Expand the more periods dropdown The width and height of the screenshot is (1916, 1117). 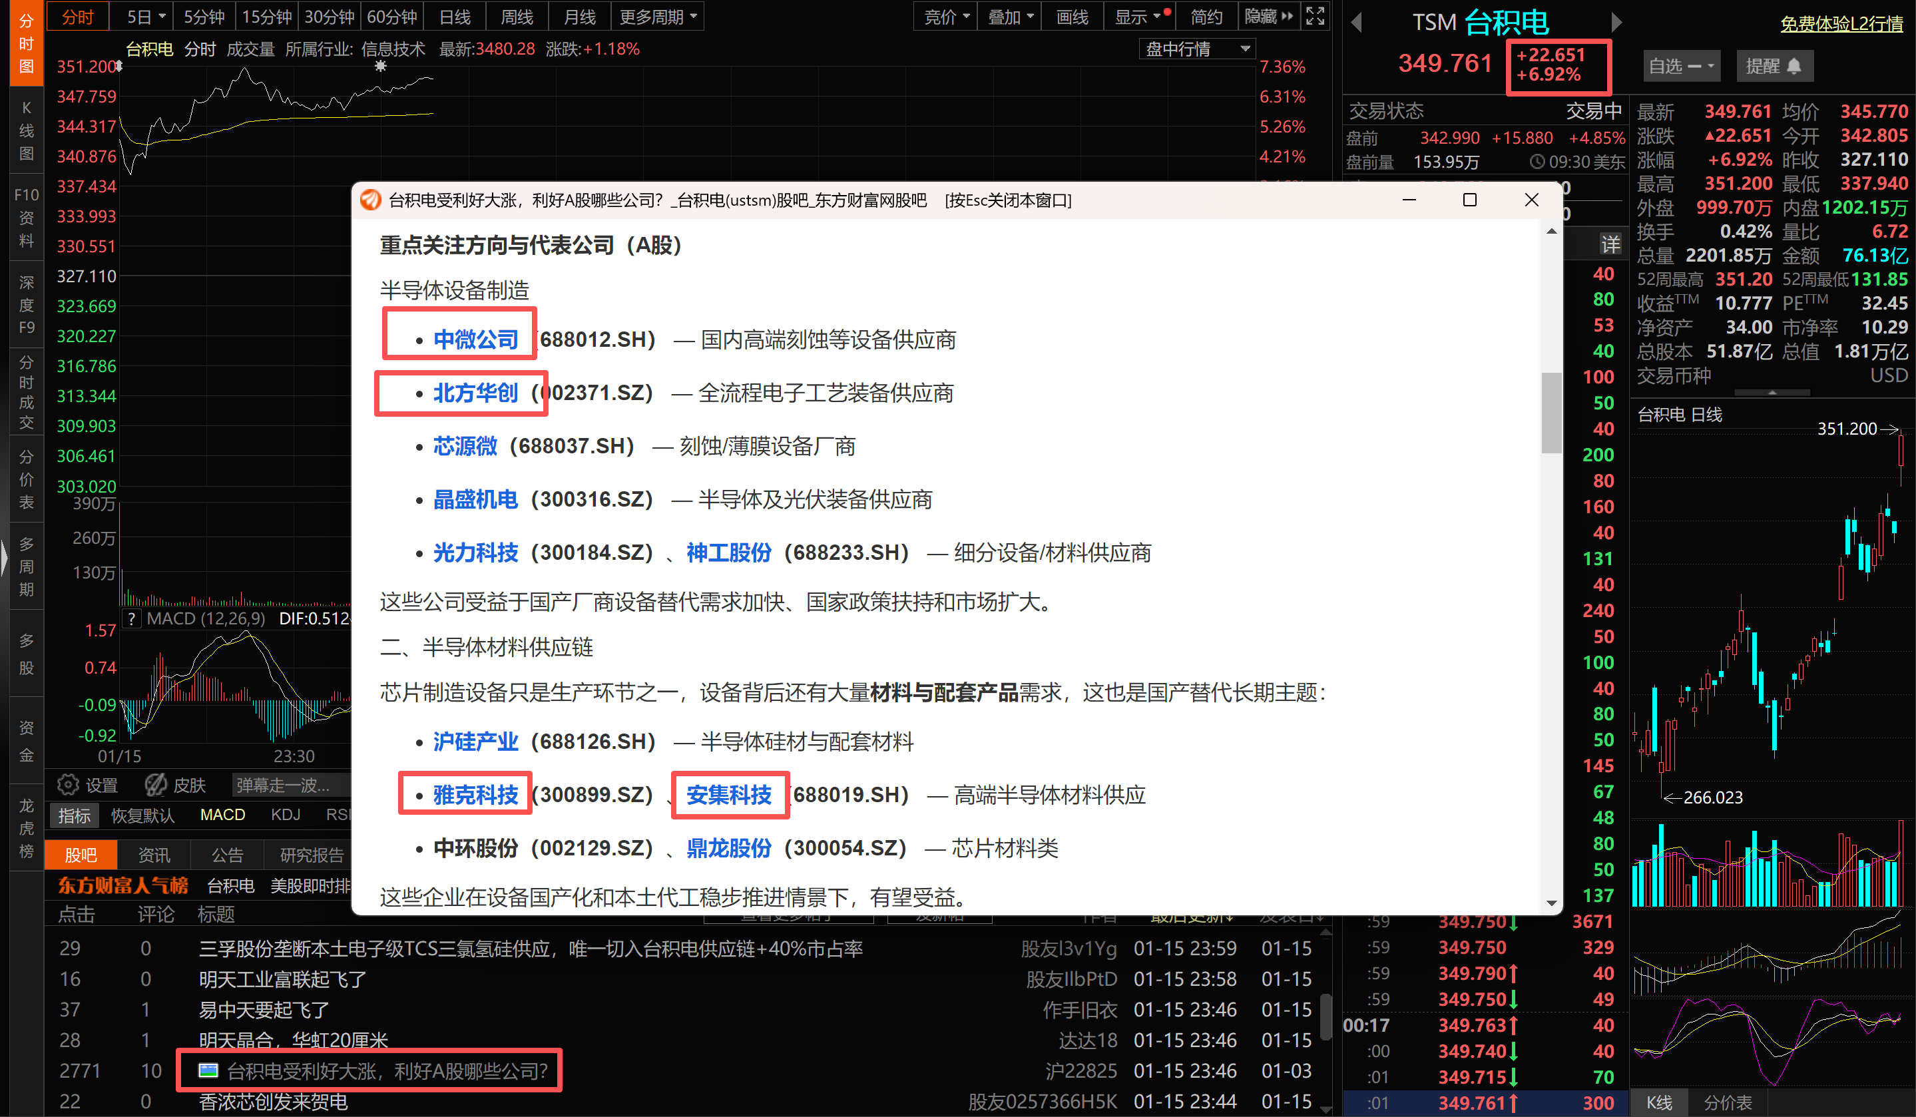pyautogui.click(x=658, y=16)
